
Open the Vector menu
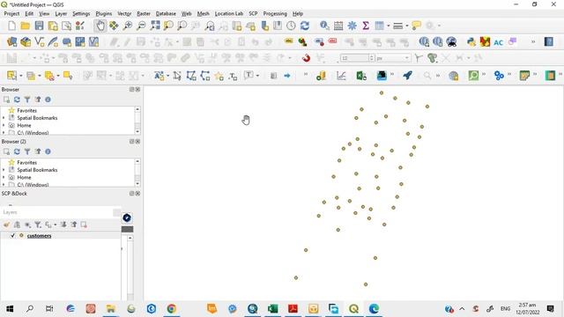coord(124,14)
